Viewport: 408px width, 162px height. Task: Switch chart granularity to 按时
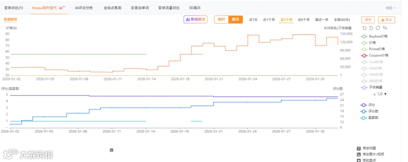click(x=221, y=20)
